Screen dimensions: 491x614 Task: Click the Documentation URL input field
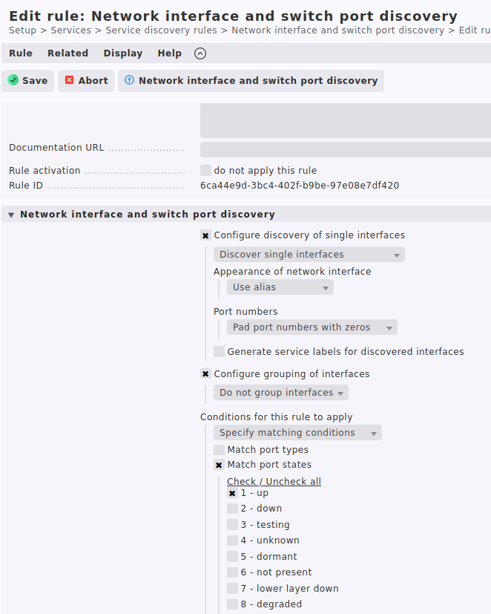[346, 149]
